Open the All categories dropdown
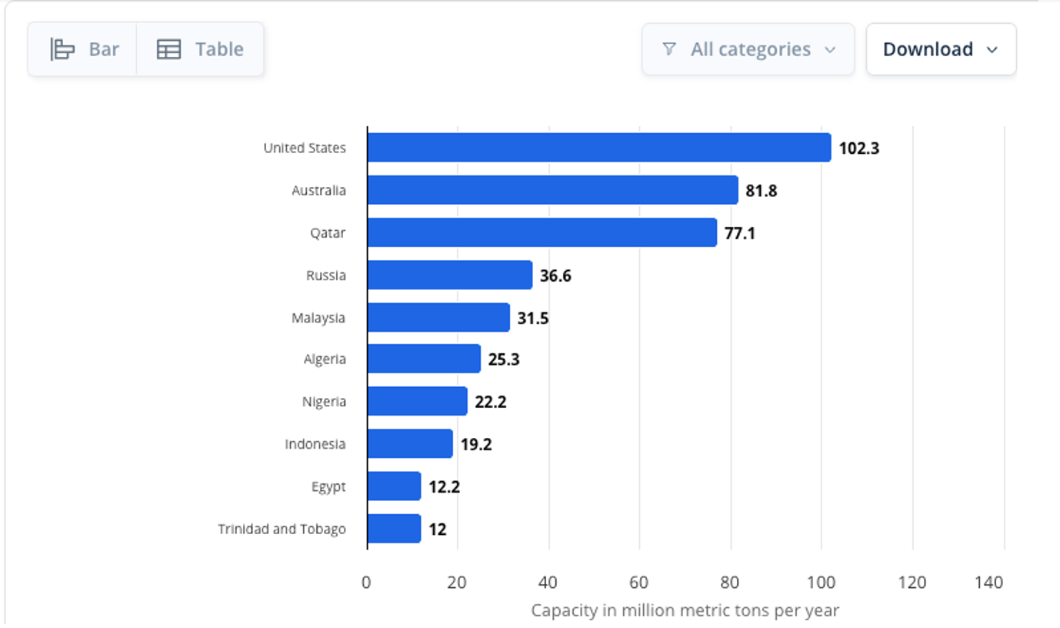1060x628 pixels. 748,49
